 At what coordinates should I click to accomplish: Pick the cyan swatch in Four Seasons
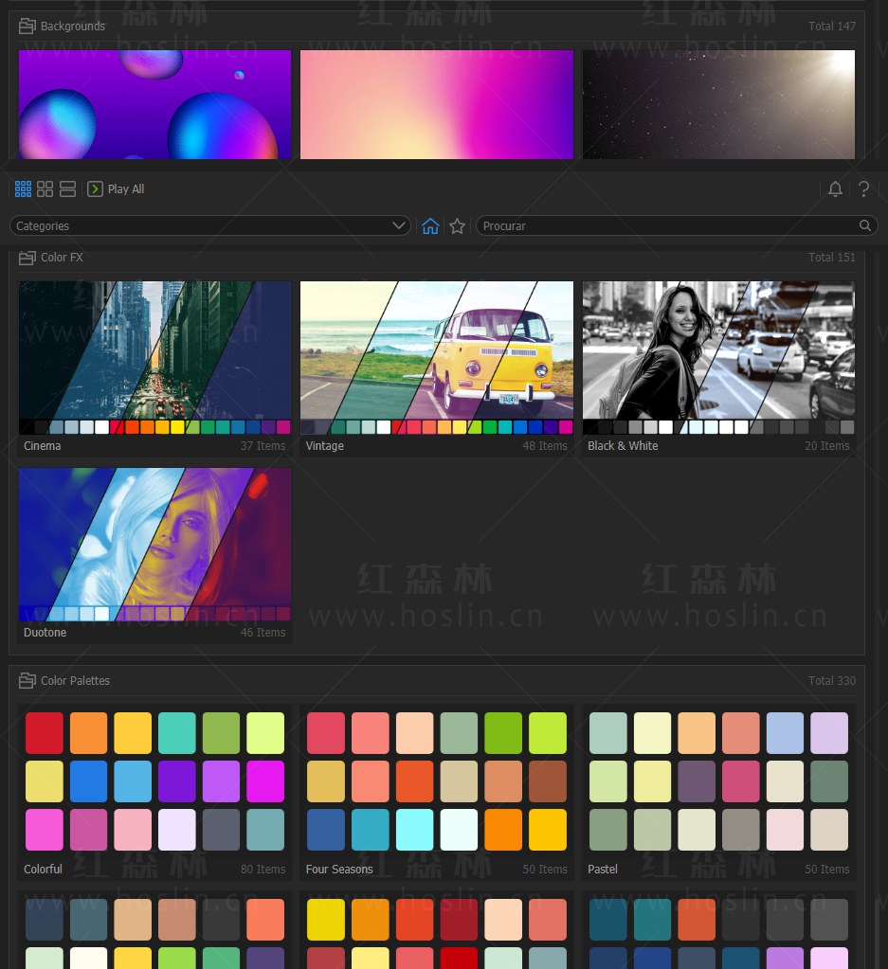pyautogui.click(x=414, y=830)
